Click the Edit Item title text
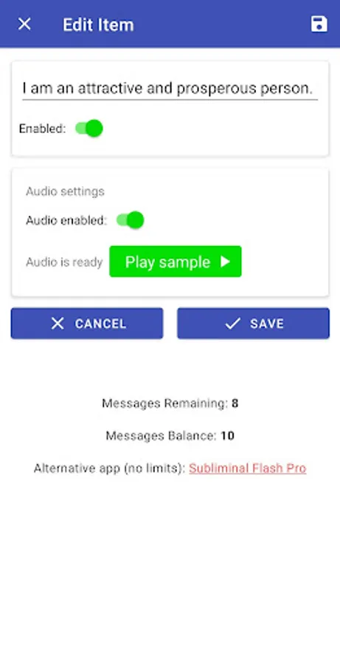 point(98,24)
